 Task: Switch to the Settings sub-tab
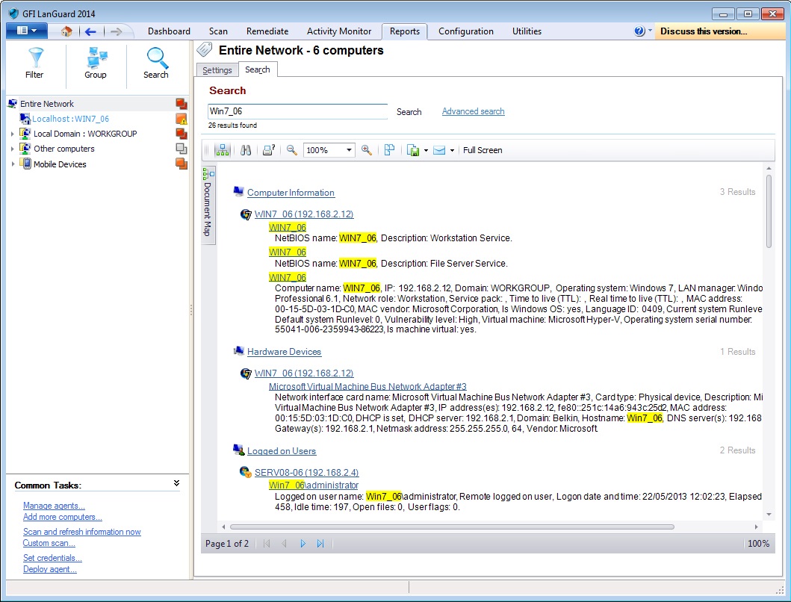point(217,70)
